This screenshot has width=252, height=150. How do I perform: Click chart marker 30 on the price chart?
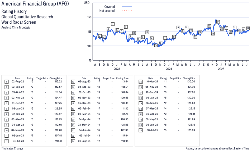(230, 32)
